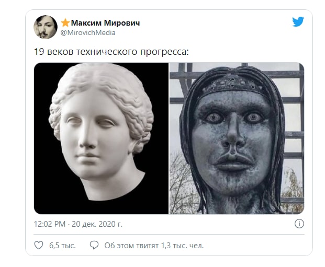Open the tweet info circle icon
Viewport: 325px width, 267px height.
299,224
